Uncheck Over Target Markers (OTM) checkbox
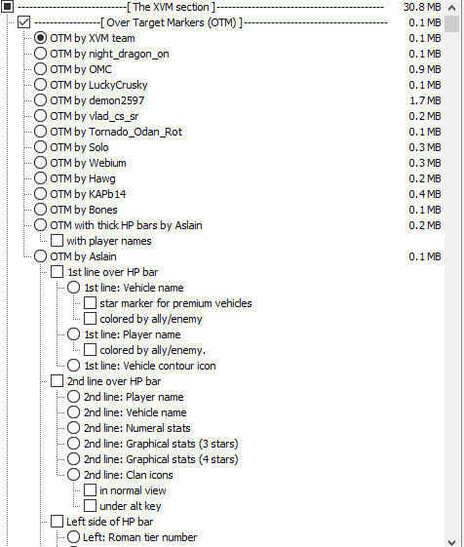Screen dimensions: 464x547 [24, 22]
